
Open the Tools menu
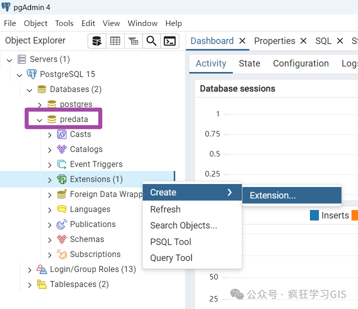[x=64, y=23]
